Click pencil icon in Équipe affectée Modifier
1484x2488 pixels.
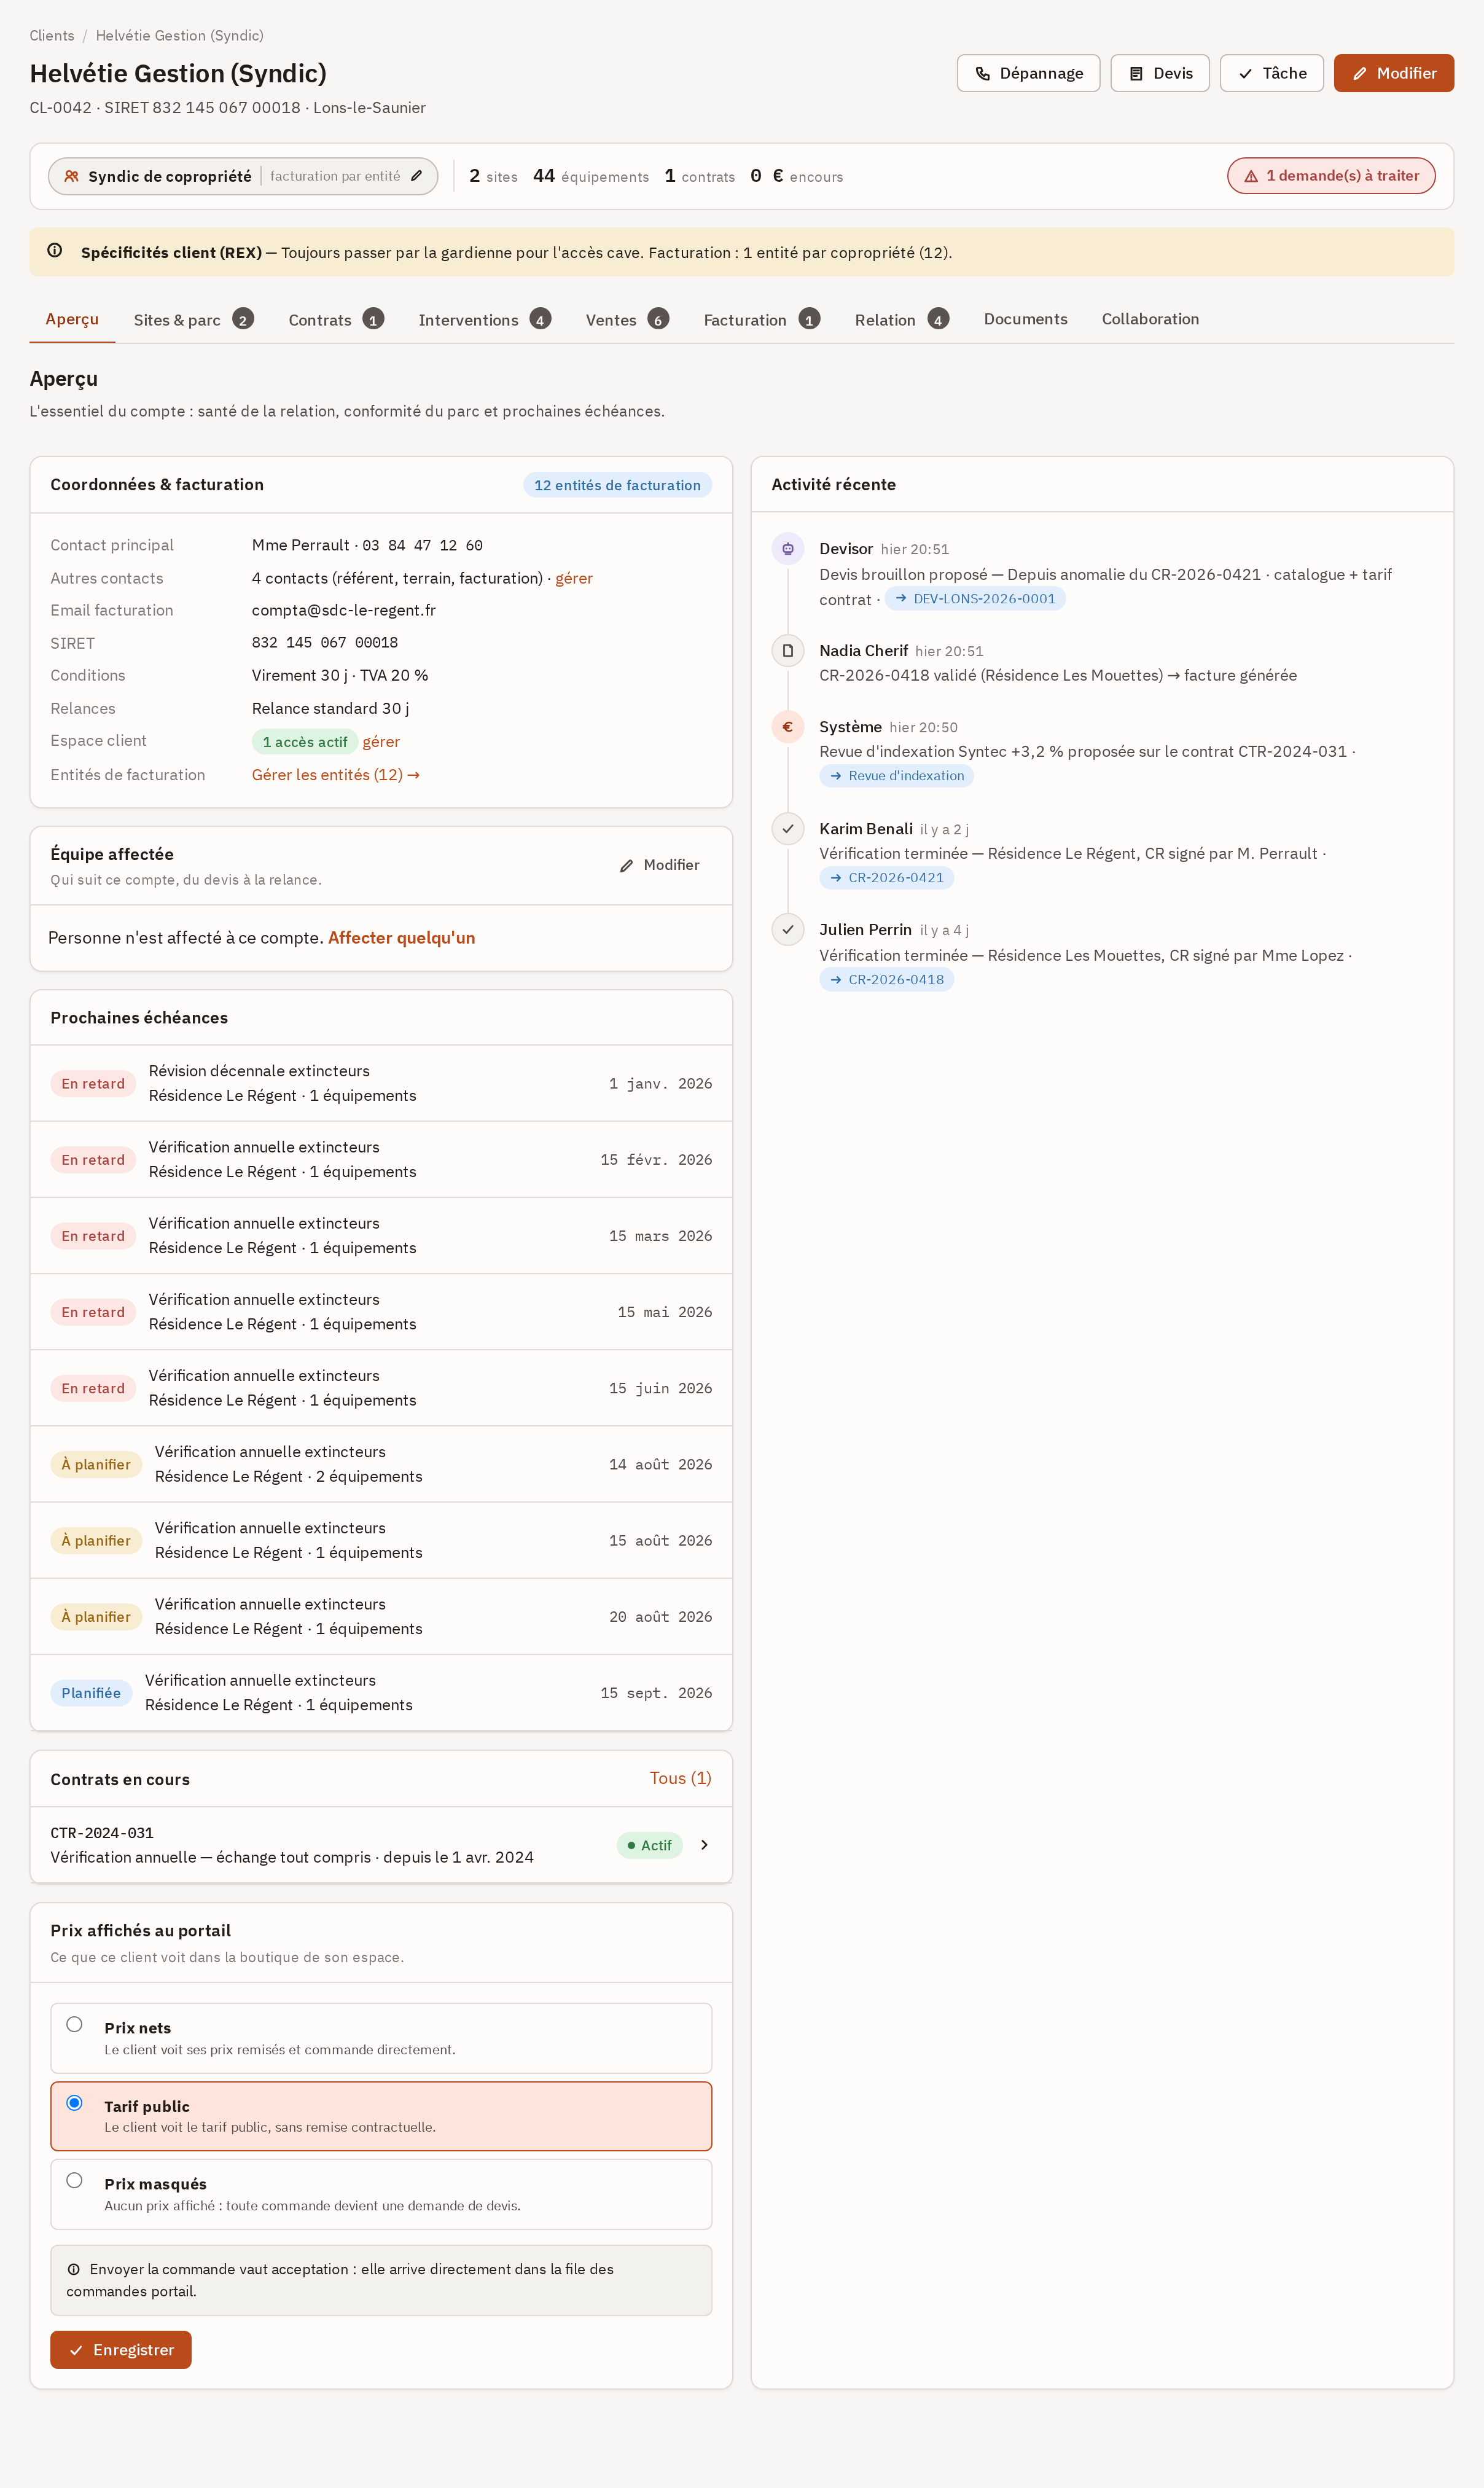(x=626, y=865)
